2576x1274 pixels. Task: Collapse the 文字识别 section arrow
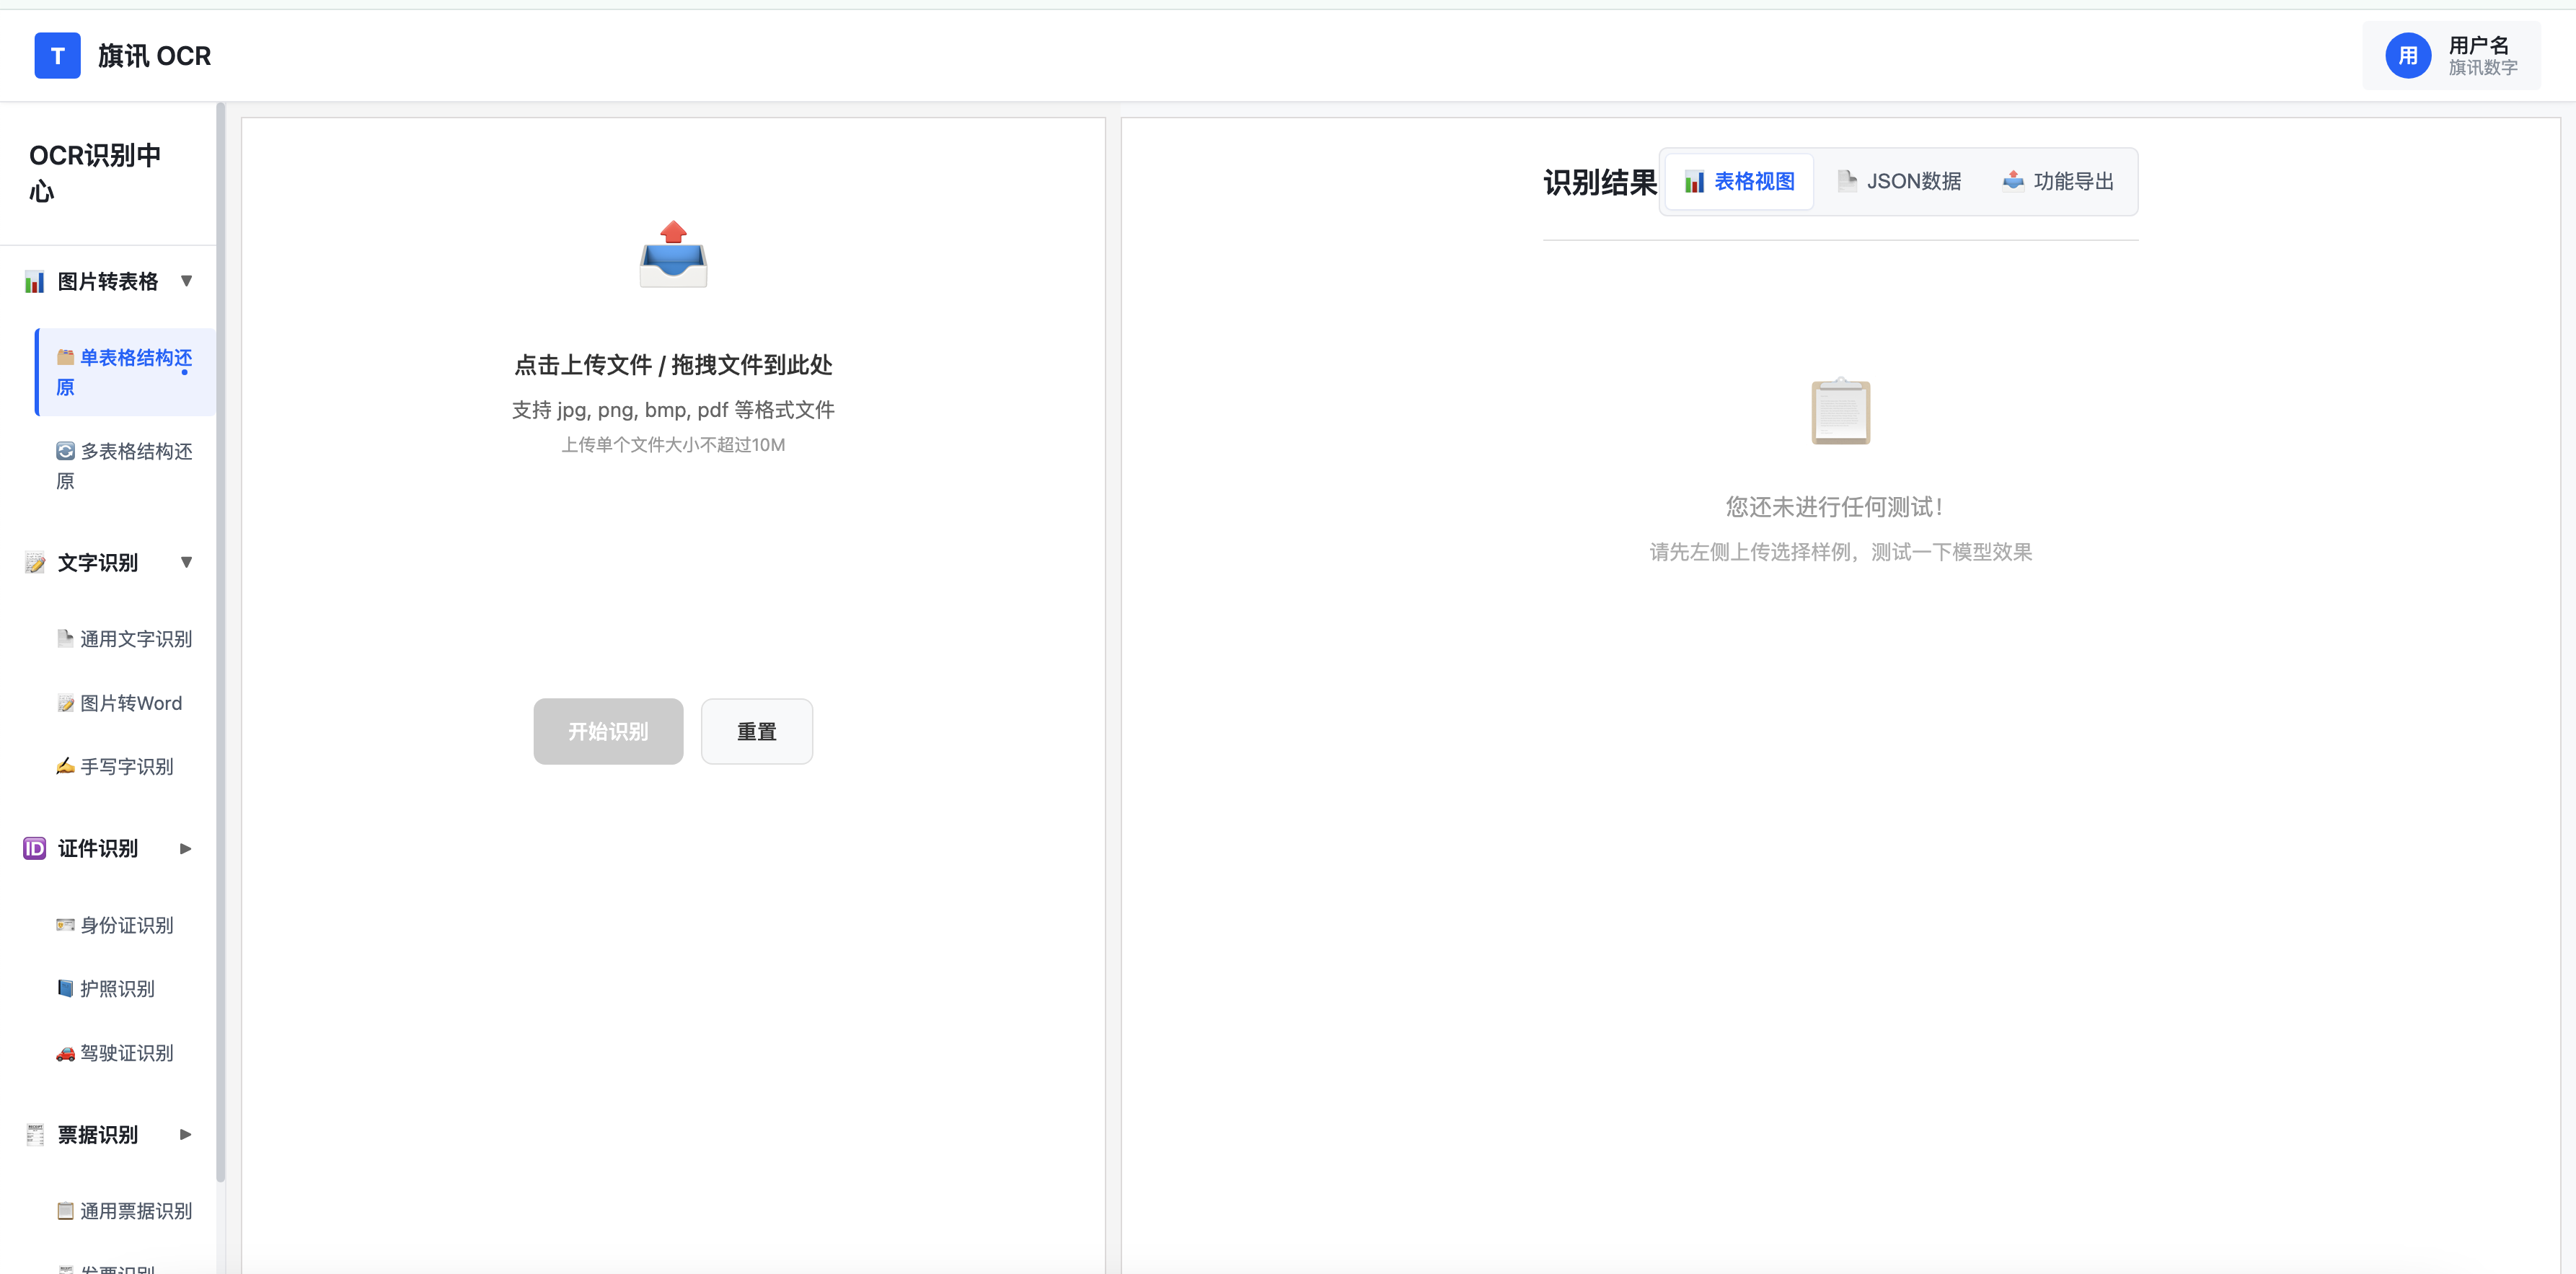[x=186, y=562]
